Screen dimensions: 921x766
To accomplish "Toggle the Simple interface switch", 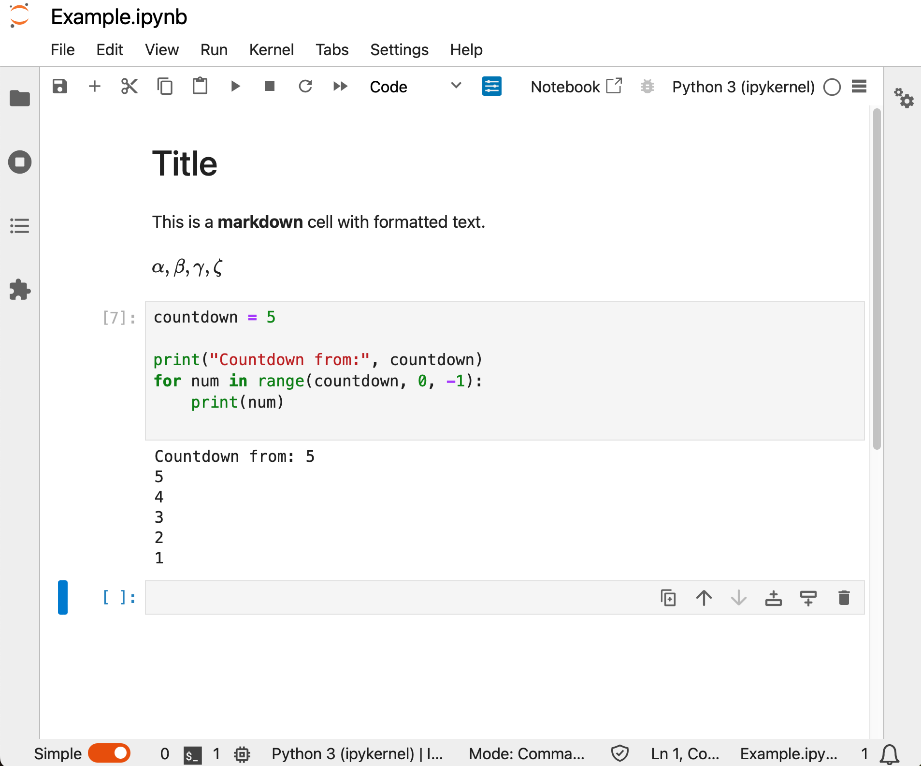I will tap(109, 753).
